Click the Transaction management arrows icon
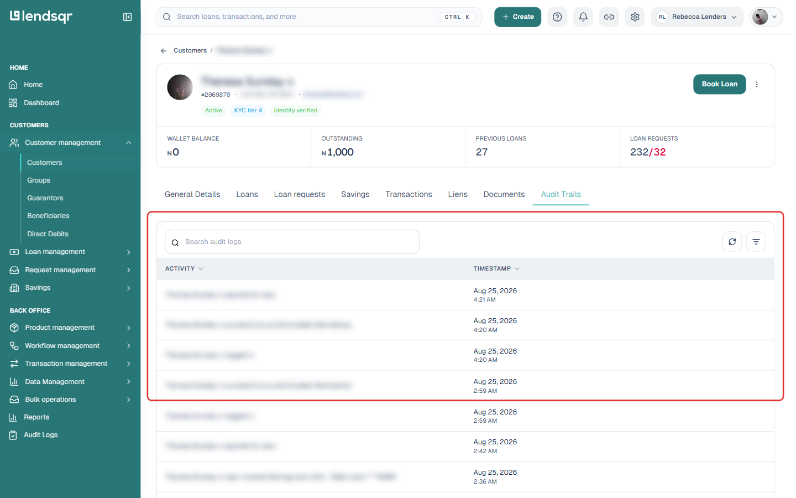 [x=14, y=364]
